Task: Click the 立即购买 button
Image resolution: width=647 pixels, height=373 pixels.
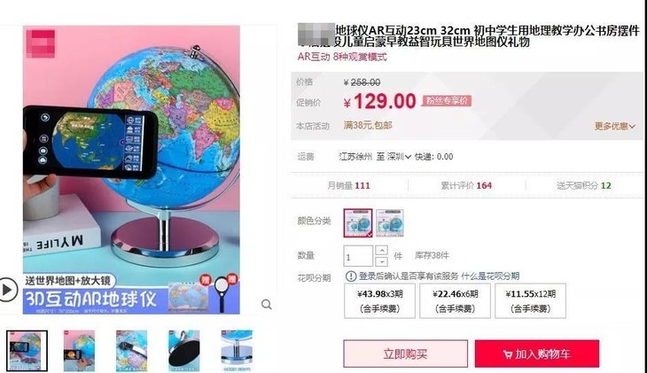Action: coord(406,354)
